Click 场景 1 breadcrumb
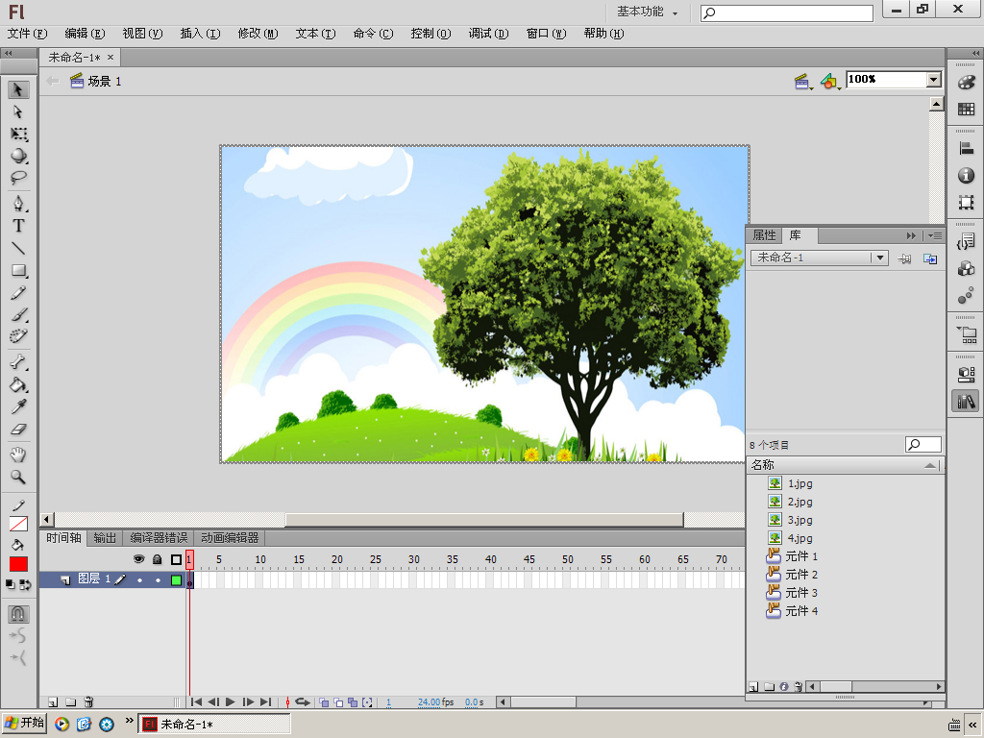The width and height of the screenshot is (984, 738). 97,81
